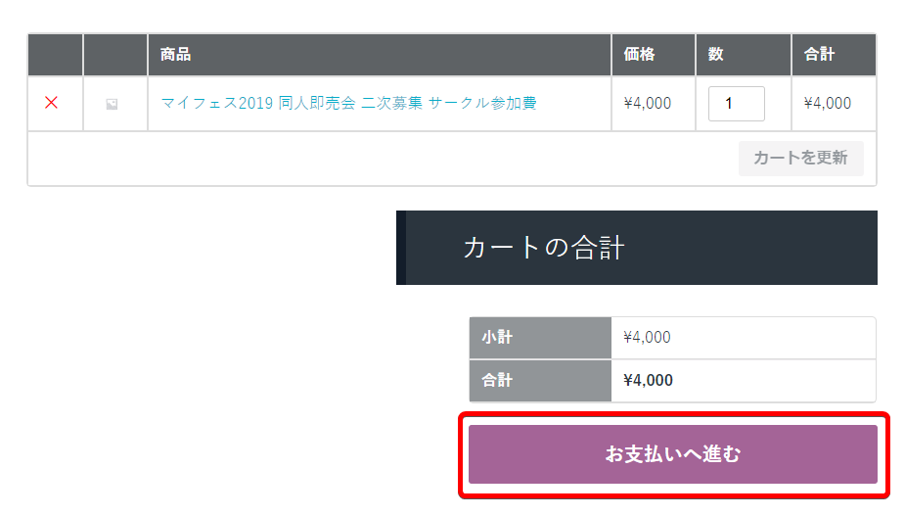Image resolution: width=905 pixels, height=516 pixels.
Task: Click the product thumbnail placeholder image
Action: pos(112,104)
